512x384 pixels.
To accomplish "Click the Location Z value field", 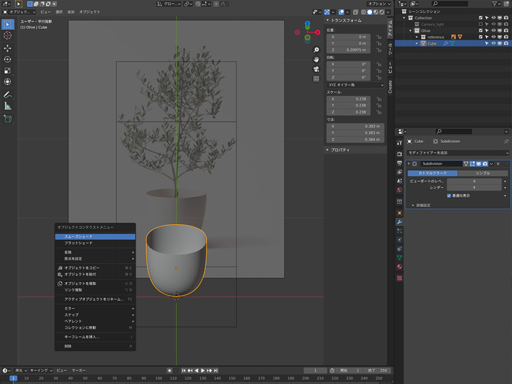I will pyautogui.click(x=348, y=50).
